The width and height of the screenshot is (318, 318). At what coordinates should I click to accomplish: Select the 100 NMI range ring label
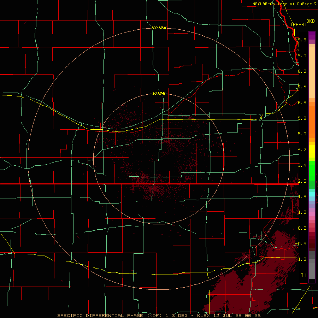coord(159,28)
